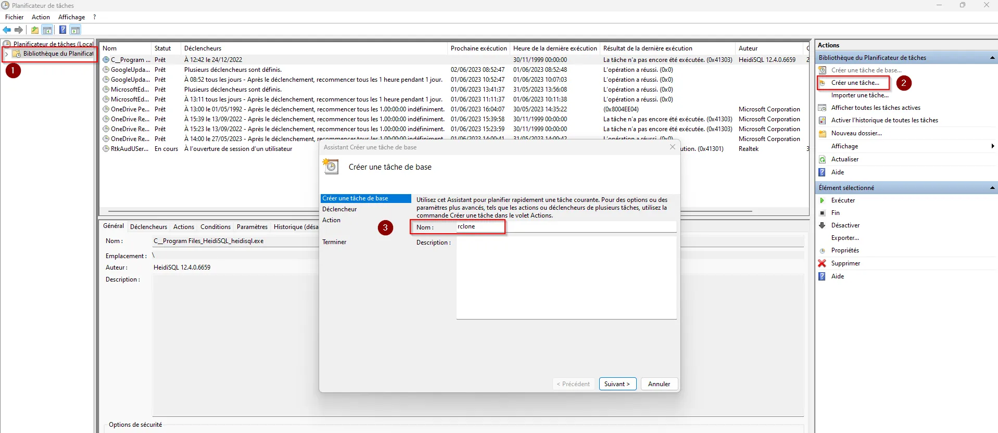Switch to the Paramètres tab
The height and width of the screenshot is (433, 998).
pos(252,227)
